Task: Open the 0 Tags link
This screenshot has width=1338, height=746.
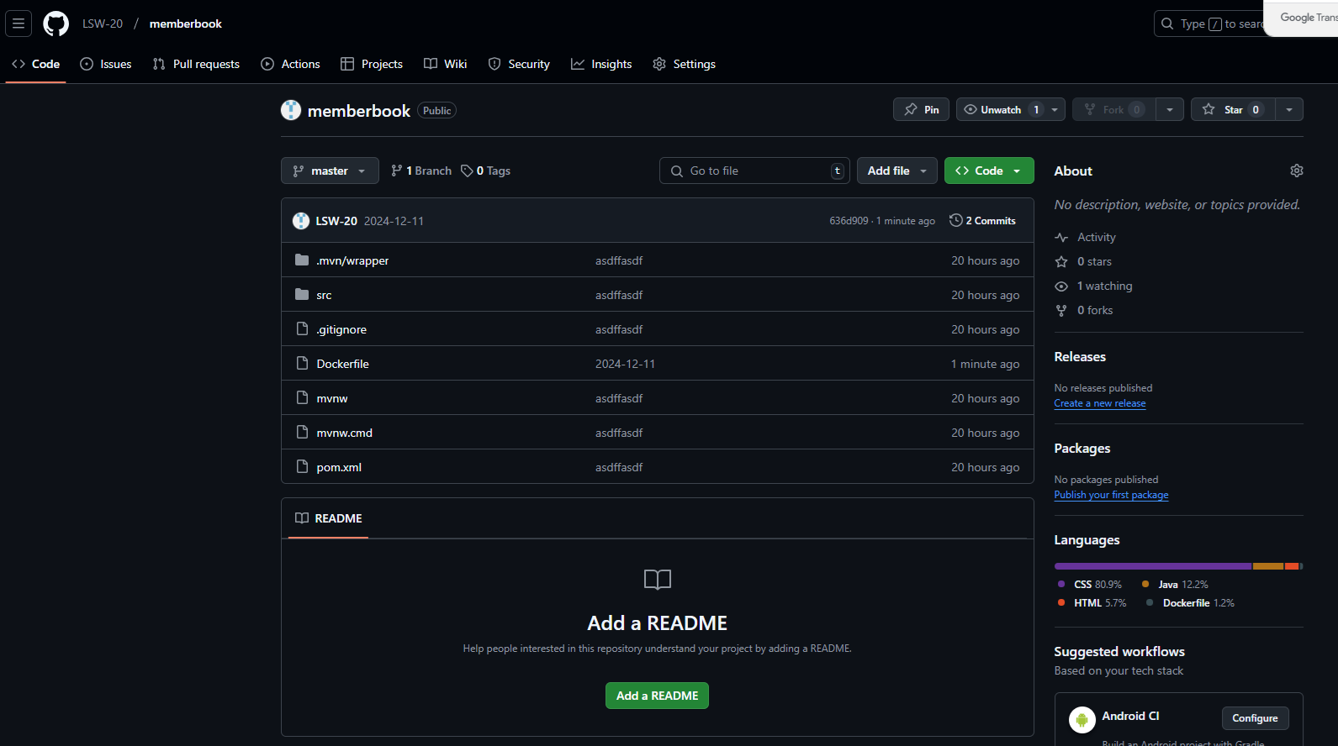Action: (486, 171)
